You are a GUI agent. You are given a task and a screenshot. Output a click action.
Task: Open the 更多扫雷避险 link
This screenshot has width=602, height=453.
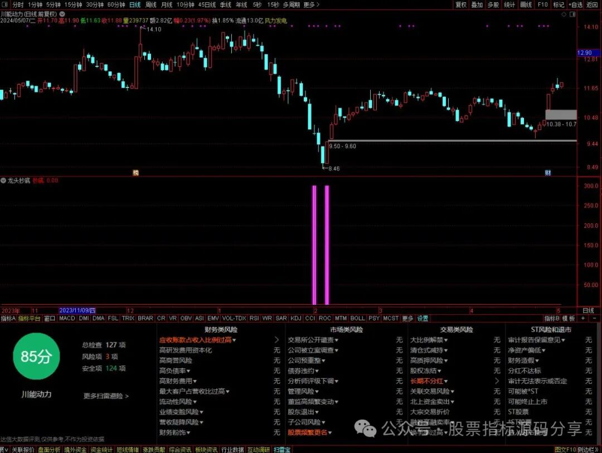pos(106,396)
